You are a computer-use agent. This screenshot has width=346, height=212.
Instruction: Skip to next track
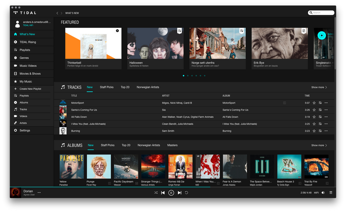(179, 193)
